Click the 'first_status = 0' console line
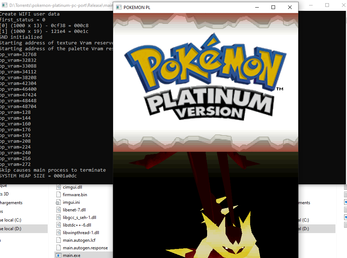The image size is (347, 258). (x=22, y=20)
